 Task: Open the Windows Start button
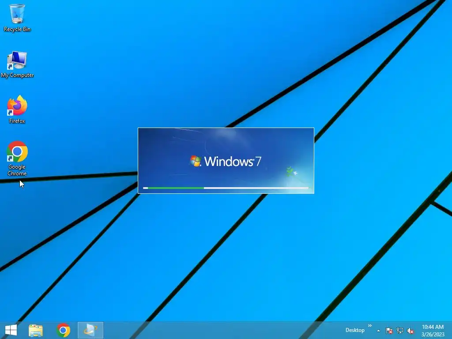(11, 330)
